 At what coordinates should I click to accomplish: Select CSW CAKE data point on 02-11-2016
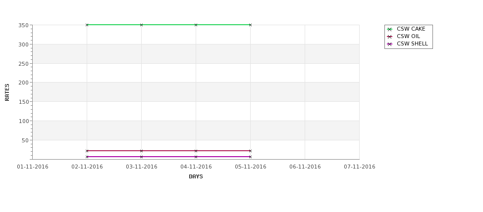(x=87, y=25)
